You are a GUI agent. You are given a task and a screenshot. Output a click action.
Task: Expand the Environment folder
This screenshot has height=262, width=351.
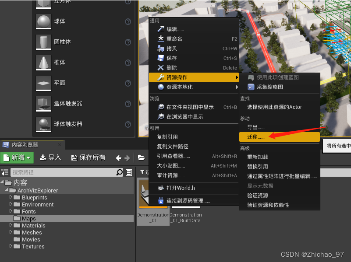pyautogui.click(x=10, y=204)
